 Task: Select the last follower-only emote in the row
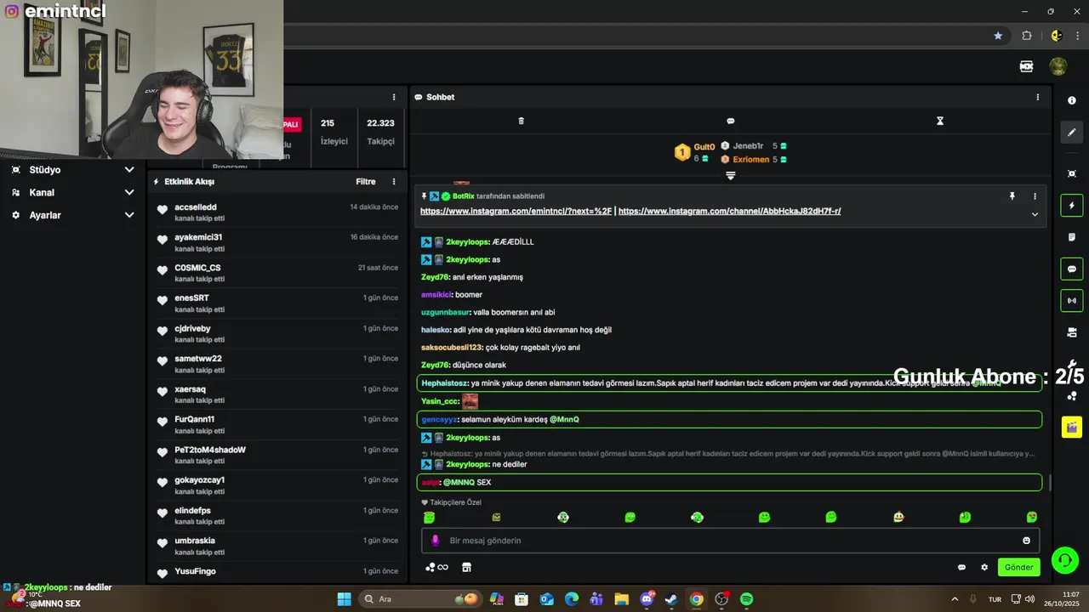click(x=1032, y=517)
